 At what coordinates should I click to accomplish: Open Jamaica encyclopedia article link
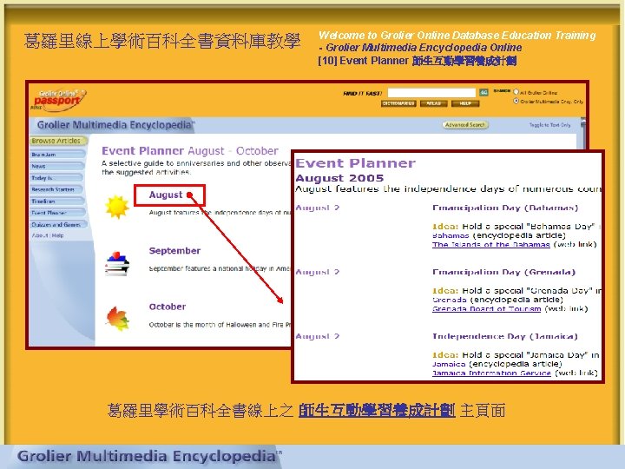click(449, 364)
